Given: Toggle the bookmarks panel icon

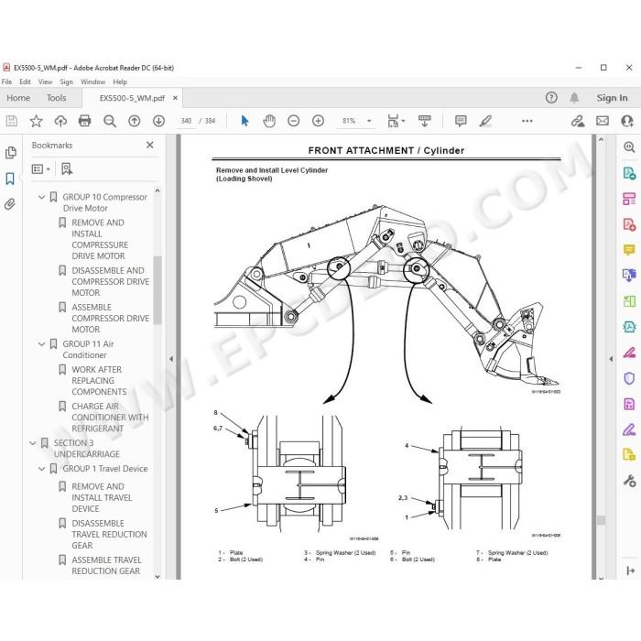Looking at the screenshot, I should click(10, 179).
